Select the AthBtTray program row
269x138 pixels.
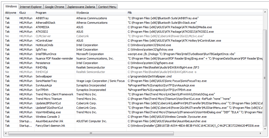click(x=133, y=18)
